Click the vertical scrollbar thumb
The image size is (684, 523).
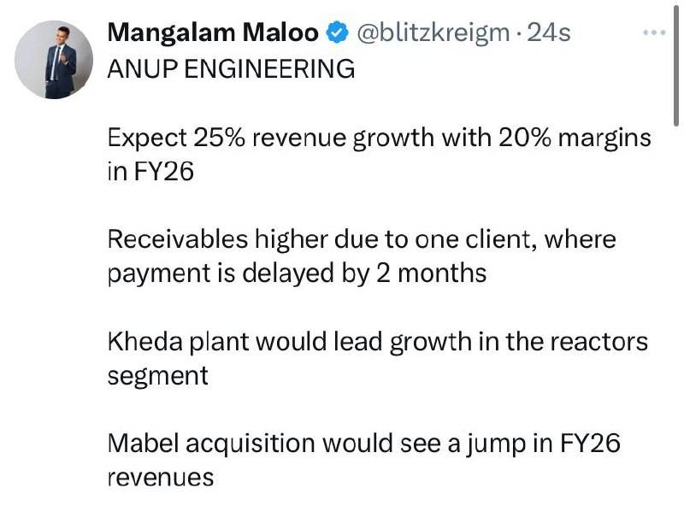click(x=675, y=64)
